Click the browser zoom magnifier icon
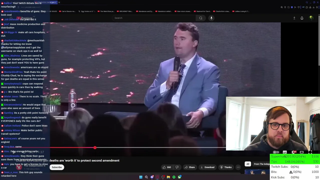Viewport: 320px width, 180px height. [282, 7]
